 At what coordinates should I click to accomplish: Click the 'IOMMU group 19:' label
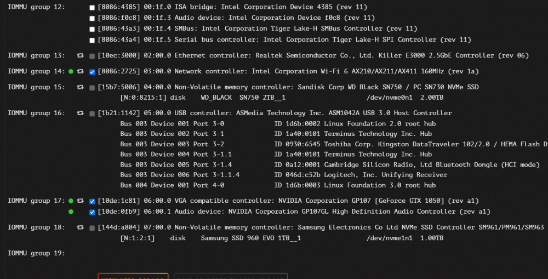coord(36,253)
